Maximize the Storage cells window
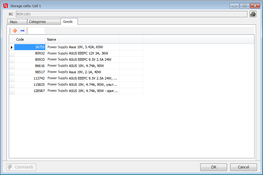 click(245, 6)
